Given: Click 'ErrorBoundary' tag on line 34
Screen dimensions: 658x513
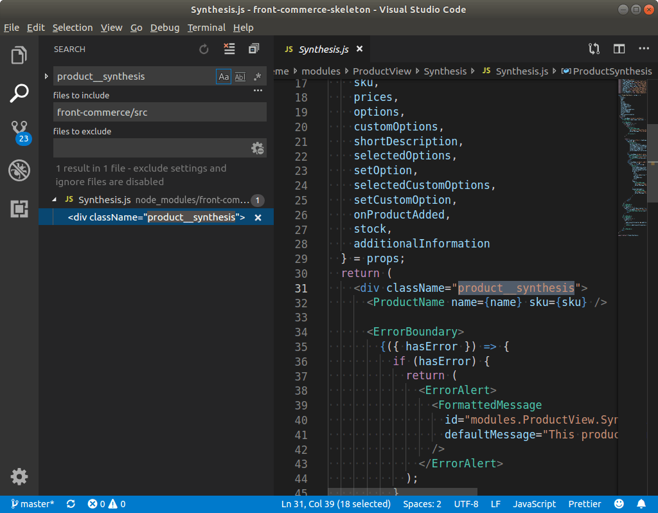Looking at the screenshot, I should pyautogui.click(x=415, y=332).
